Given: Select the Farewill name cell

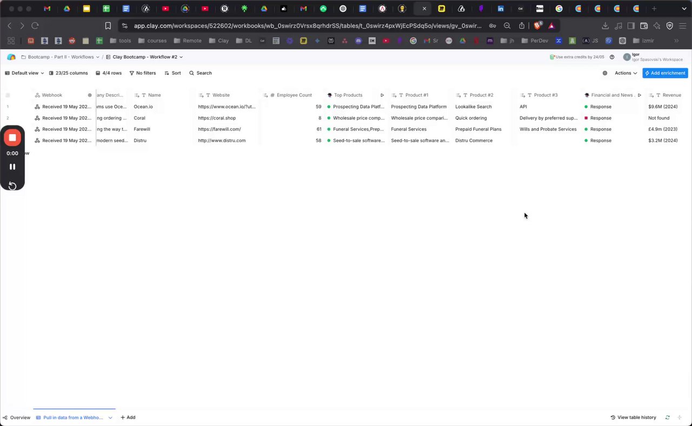Looking at the screenshot, I should click(163, 129).
